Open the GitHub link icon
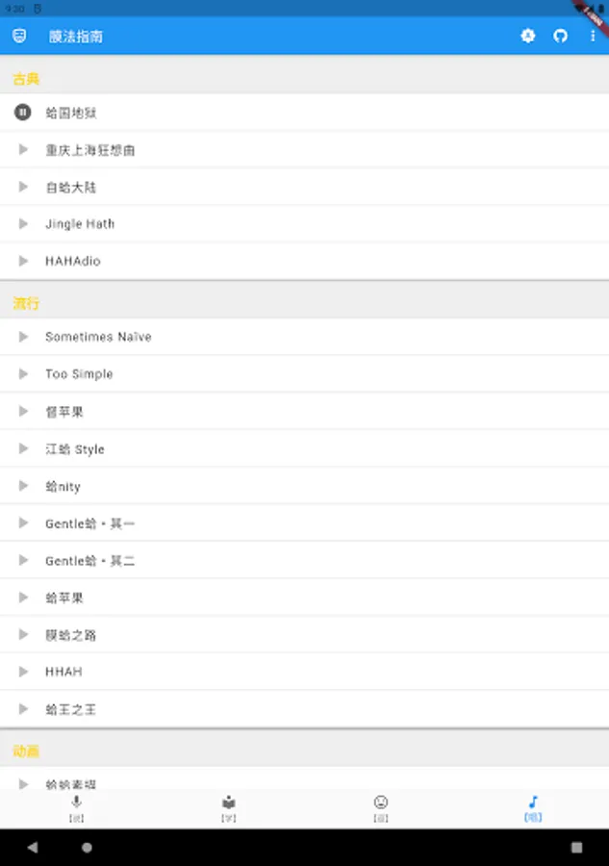609x866 pixels. [x=560, y=36]
